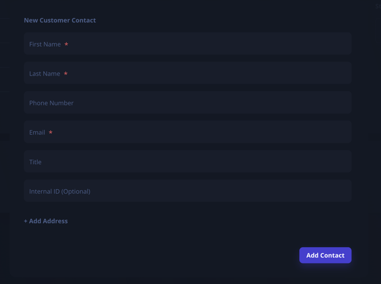Click the Internal ID placeholder text
Image resolution: width=381 pixels, height=284 pixels.
coord(60,191)
